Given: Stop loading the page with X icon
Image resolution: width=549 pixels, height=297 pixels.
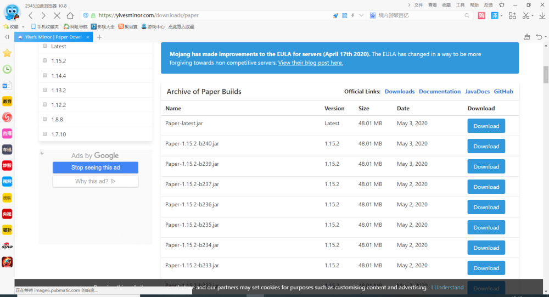Looking at the screenshot, I should 57,15.
